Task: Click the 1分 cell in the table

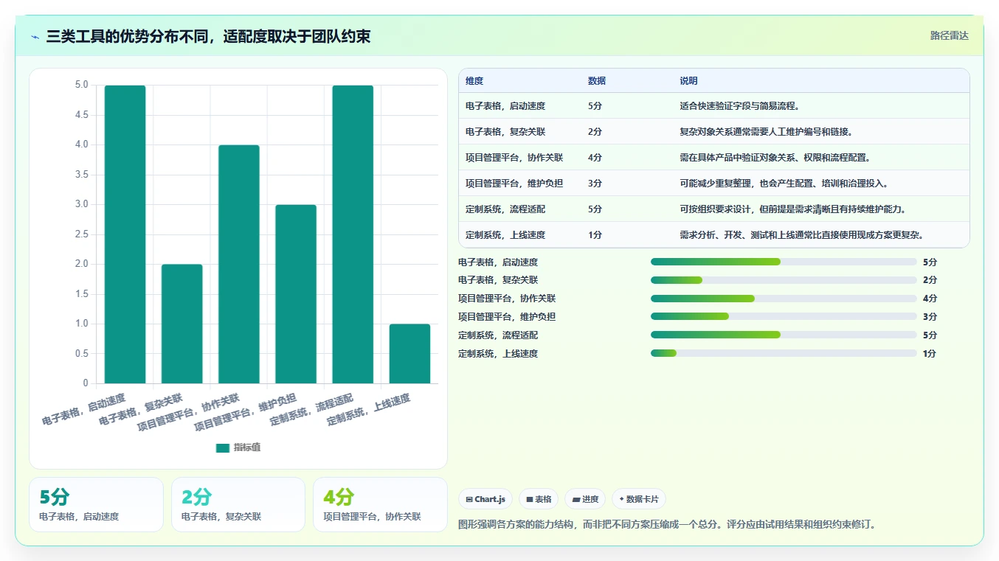Action: point(595,235)
